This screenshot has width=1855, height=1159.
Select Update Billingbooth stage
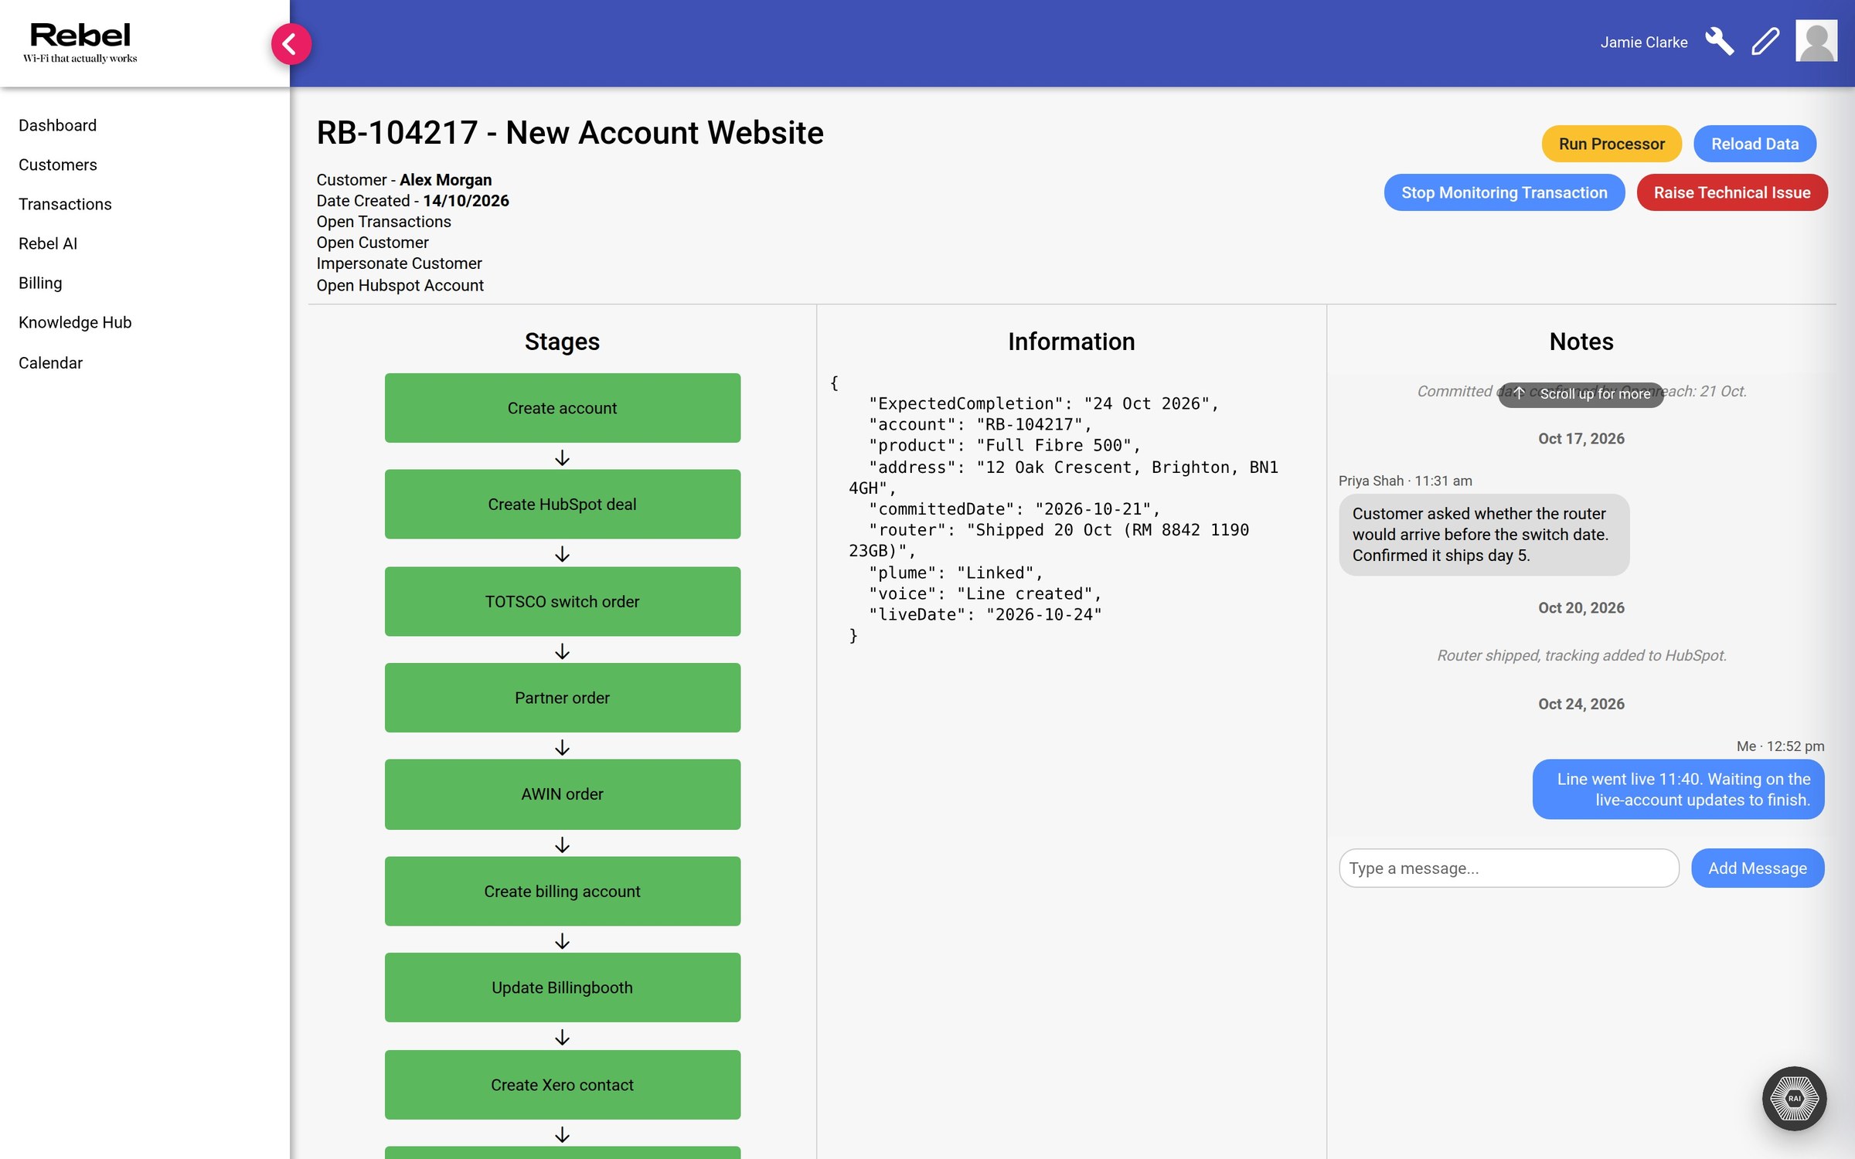(x=562, y=987)
